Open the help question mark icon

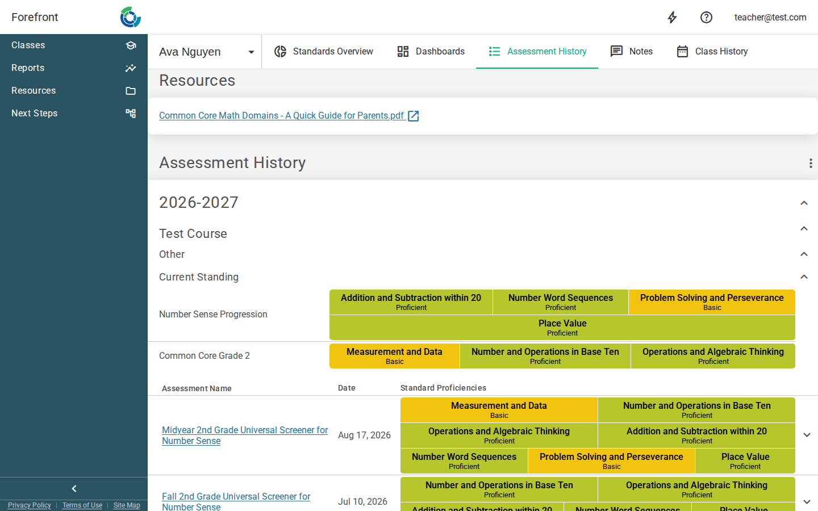[706, 17]
